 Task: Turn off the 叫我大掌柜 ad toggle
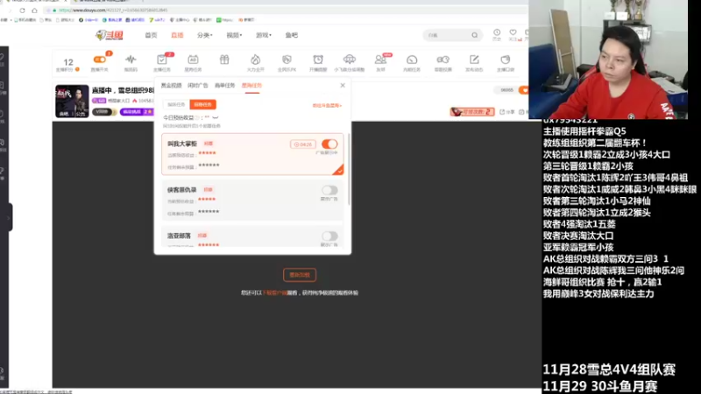[329, 144]
